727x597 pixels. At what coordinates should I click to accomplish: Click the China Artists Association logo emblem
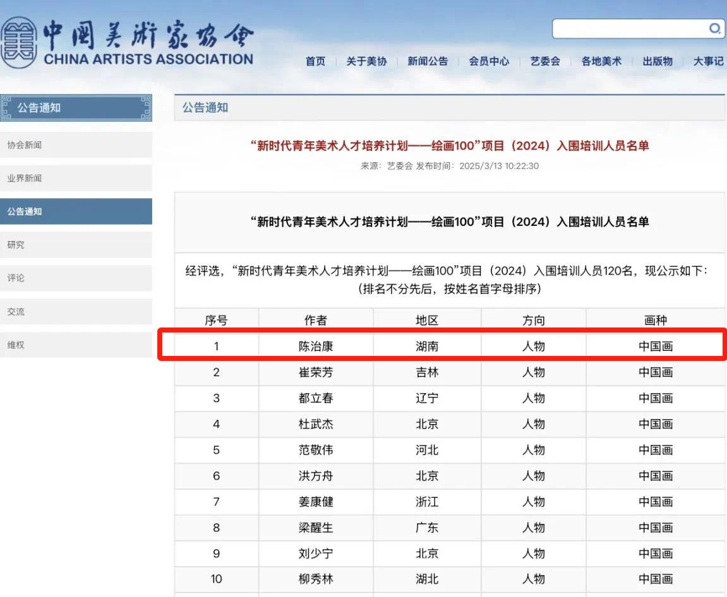[18, 43]
